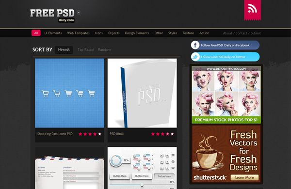This screenshot has height=189, width=291.
Task: Select the All category tab
Action: coord(36,33)
